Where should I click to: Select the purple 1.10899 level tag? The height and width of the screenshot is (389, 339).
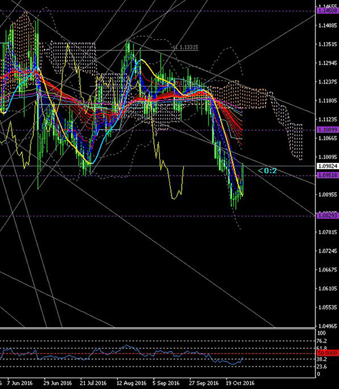click(328, 130)
